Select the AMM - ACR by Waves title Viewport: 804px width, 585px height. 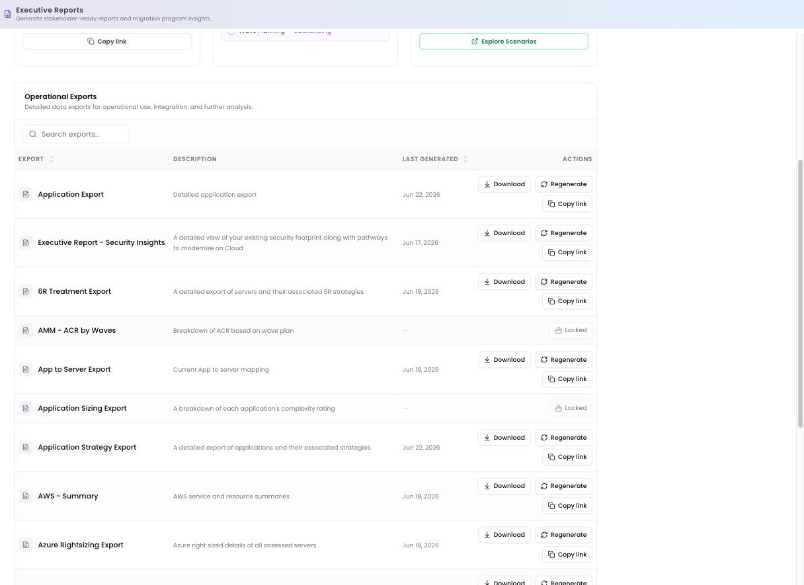coord(77,330)
